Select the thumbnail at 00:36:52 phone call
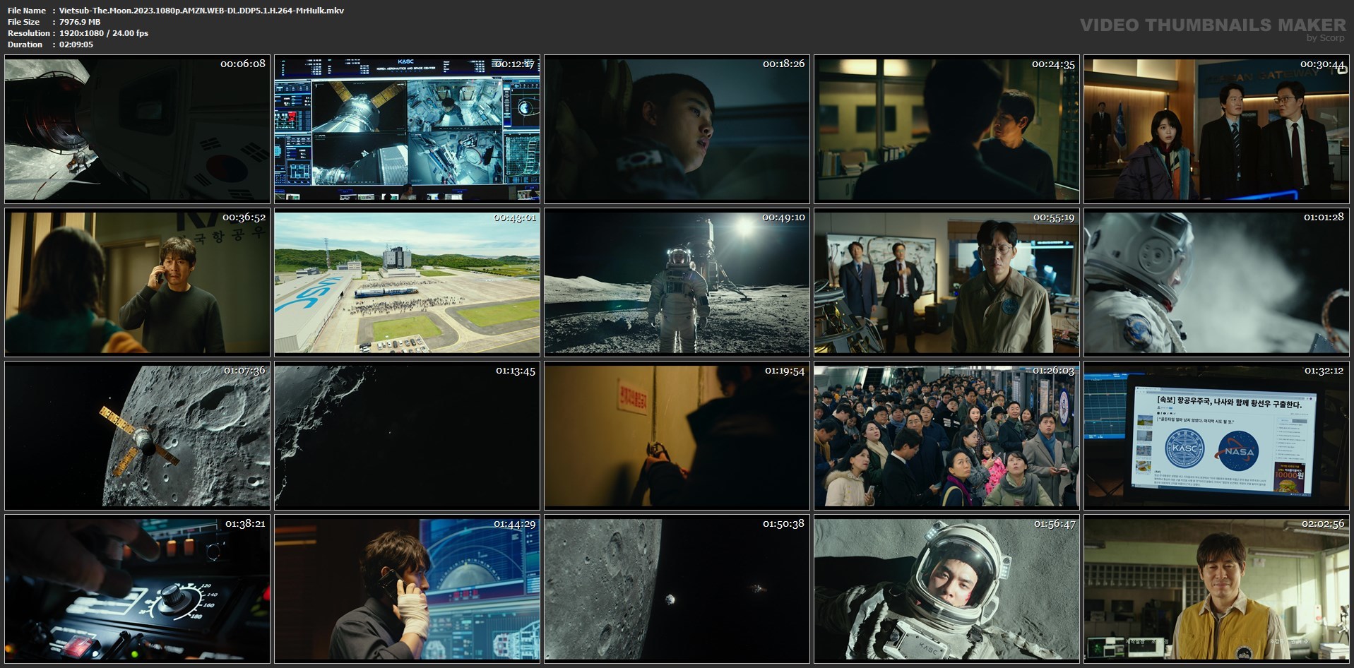This screenshot has height=668, width=1354. coord(137,282)
